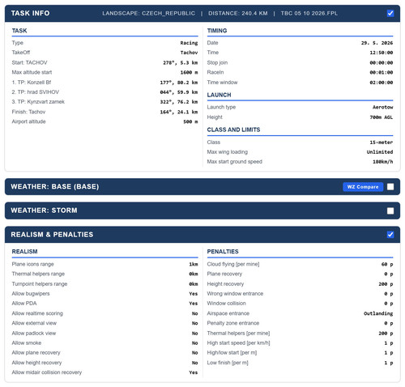Click the Thermal helpers [per mine] penalty label

click(238, 334)
